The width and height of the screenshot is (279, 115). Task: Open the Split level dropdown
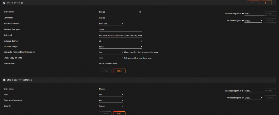pyautogui.click(x=121, y=35)
